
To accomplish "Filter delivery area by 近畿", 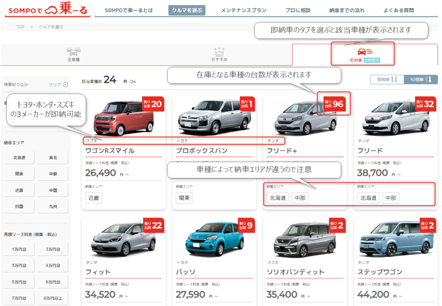I will click(19, 190).
